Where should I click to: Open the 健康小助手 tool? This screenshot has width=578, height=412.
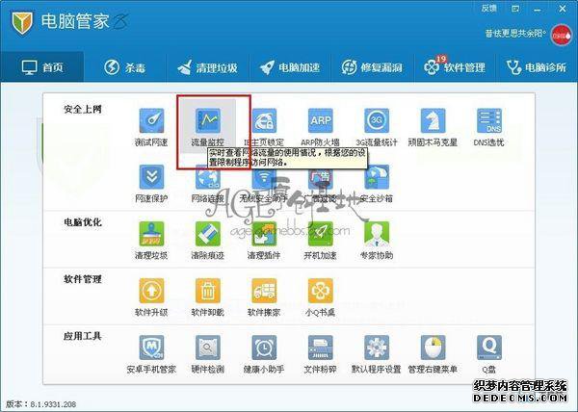click(x=264, y=354)
